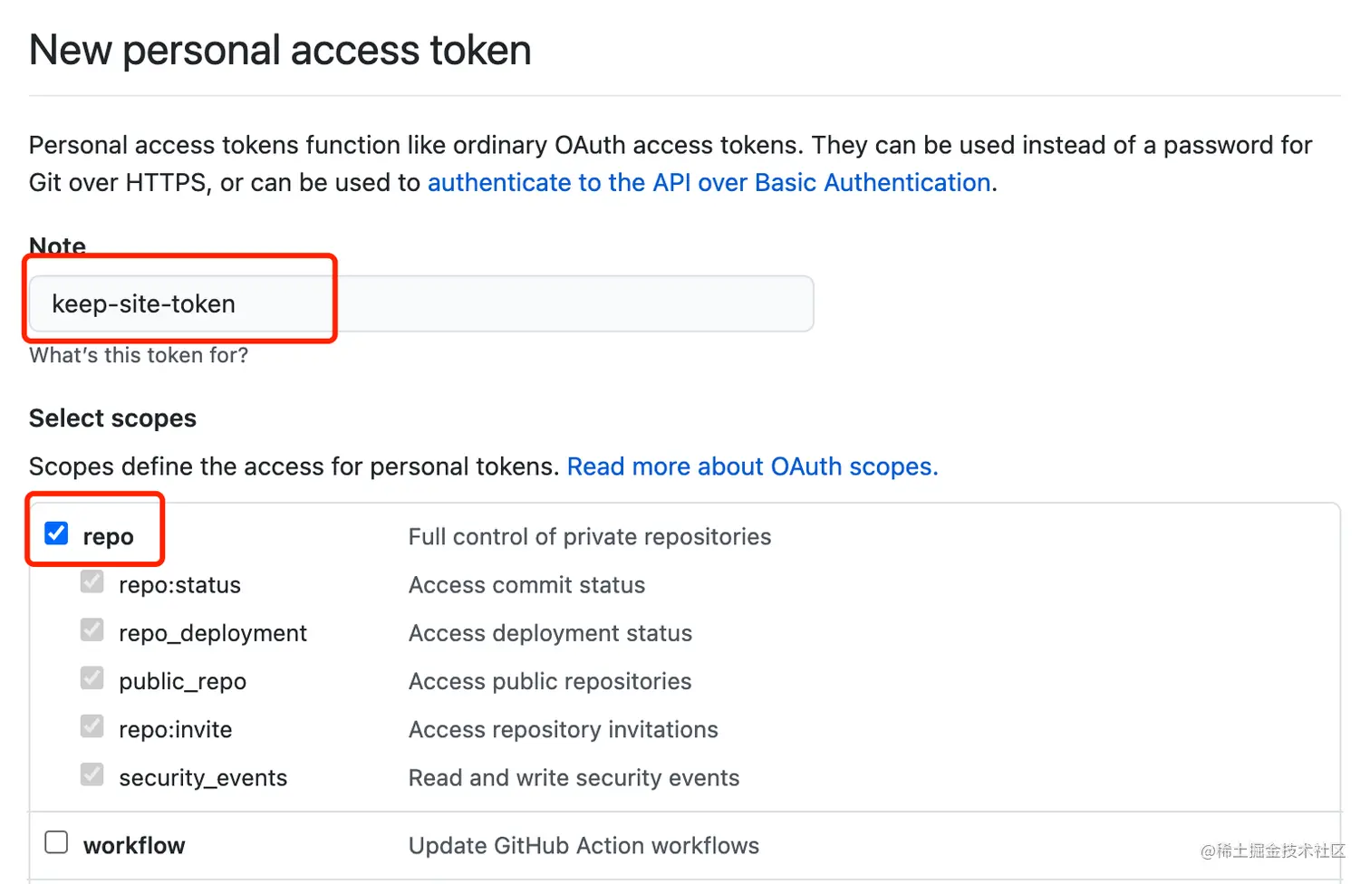Screen dimensions: 1370x884
Task: Toggle the repo:status checkbox
Action: pyautogui.click(x=92, y=582)
